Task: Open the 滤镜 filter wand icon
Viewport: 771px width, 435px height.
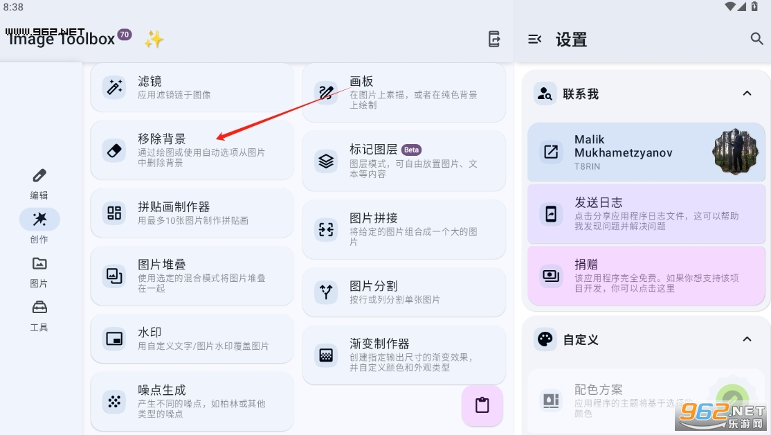Action: (x=114, y=87)
